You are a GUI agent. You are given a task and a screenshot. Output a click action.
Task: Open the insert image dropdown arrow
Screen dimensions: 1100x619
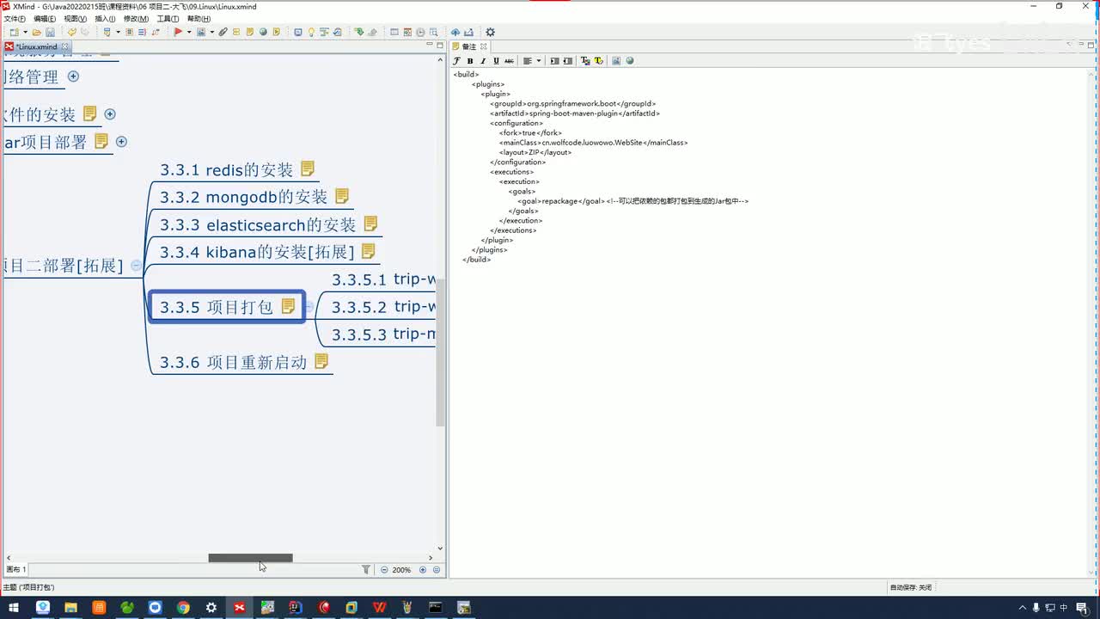[211, 33]
